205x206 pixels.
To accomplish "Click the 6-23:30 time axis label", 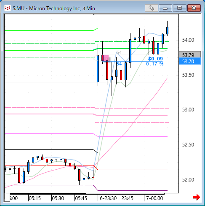I will click(x=108, y=198).
